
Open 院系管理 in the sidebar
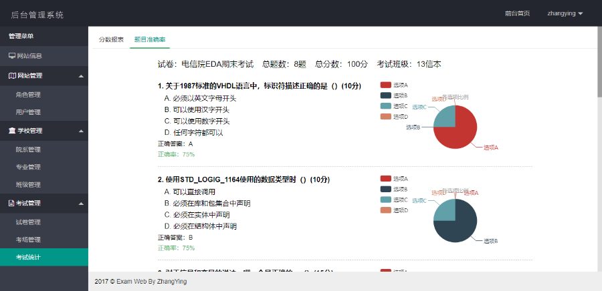[x=44, y=150]
